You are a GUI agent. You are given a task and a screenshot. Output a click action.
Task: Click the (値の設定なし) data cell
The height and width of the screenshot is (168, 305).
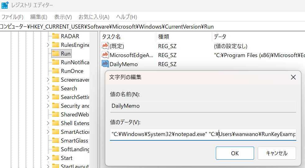click(x=230, y=46)
